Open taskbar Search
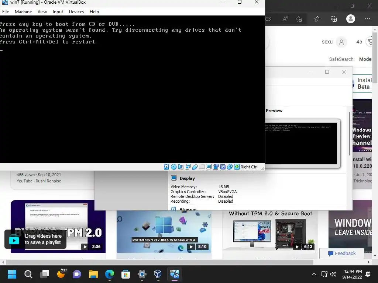The width and height of the screenshot is (378, 283). click(x=28, y=274)
